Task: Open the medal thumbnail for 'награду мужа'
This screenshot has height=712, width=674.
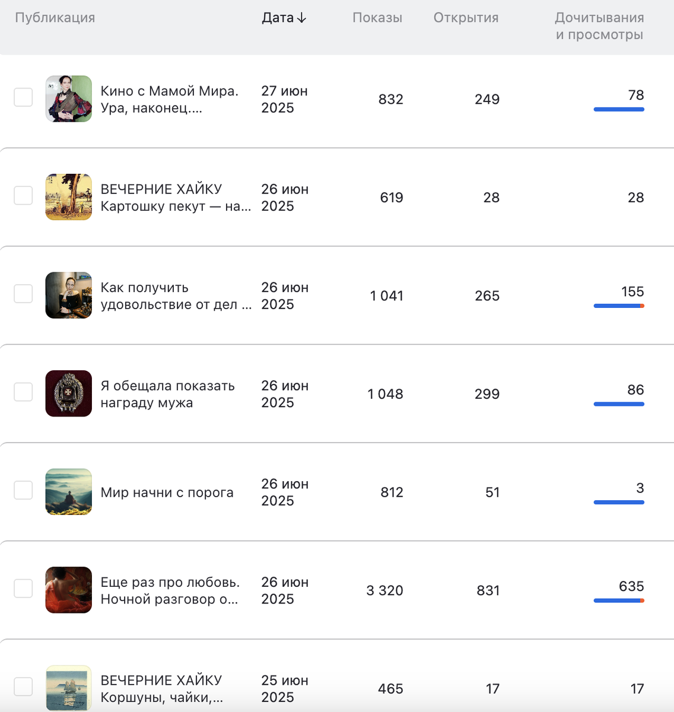Action: click(69, 393)
